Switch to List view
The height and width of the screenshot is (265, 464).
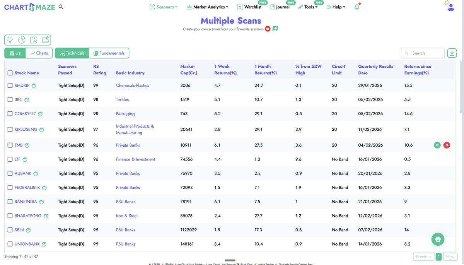[15, 53]
